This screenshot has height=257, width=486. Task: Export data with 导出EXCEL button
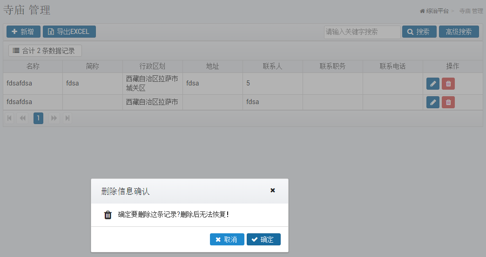tap(69, 32)
